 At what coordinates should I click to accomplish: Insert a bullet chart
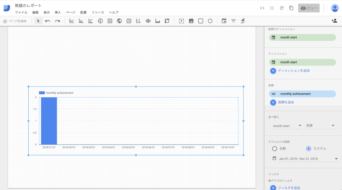148,21
